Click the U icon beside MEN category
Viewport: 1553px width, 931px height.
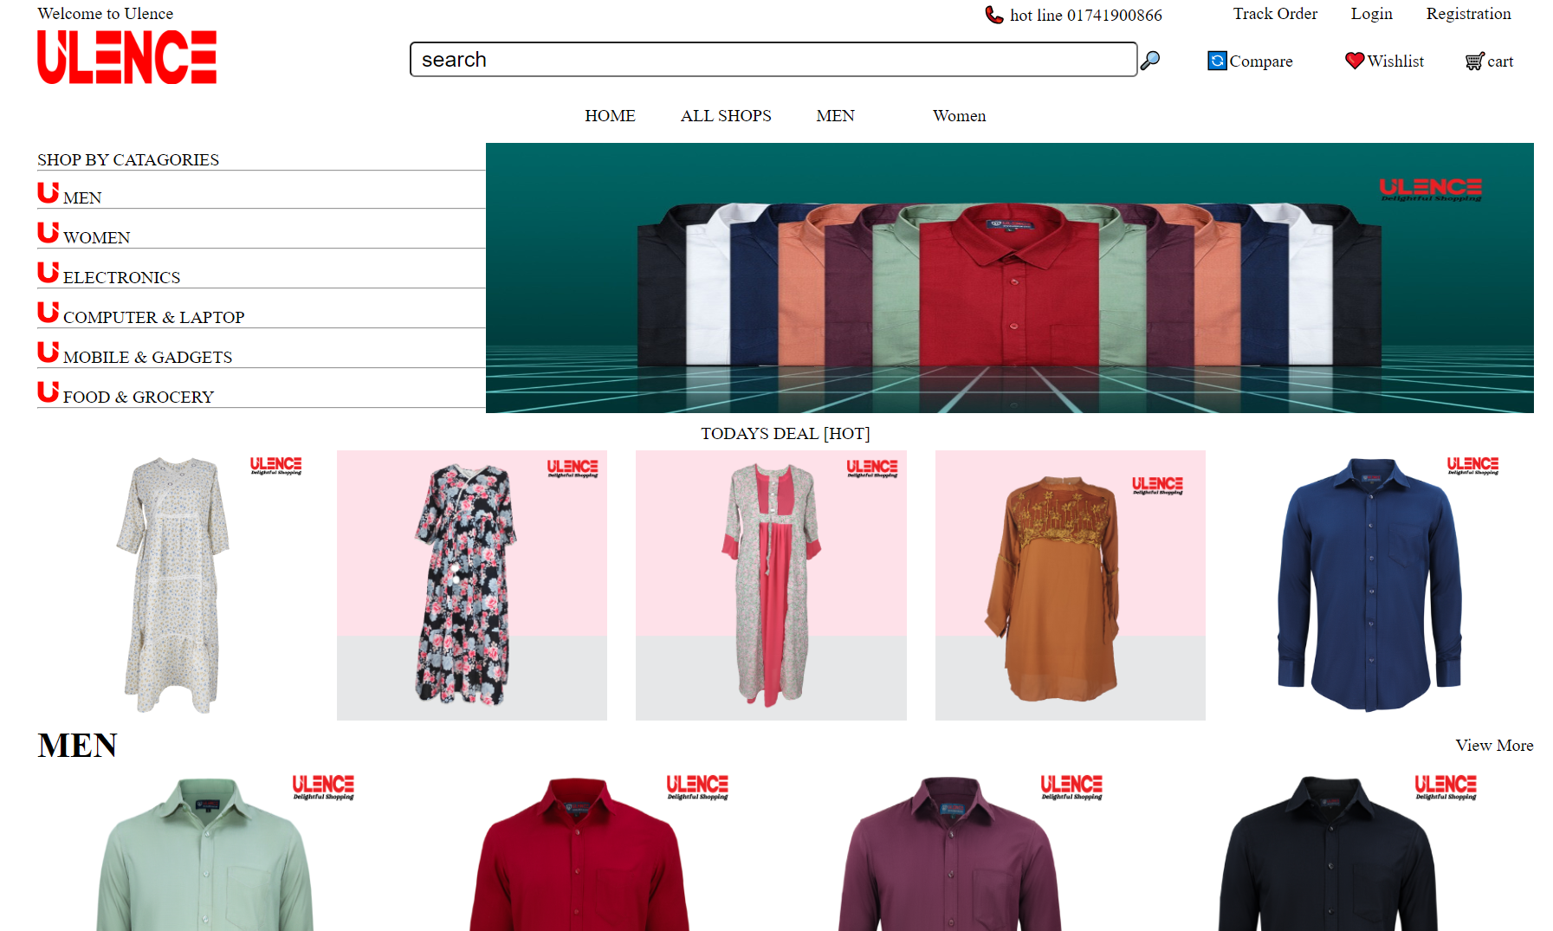point(49,192)
